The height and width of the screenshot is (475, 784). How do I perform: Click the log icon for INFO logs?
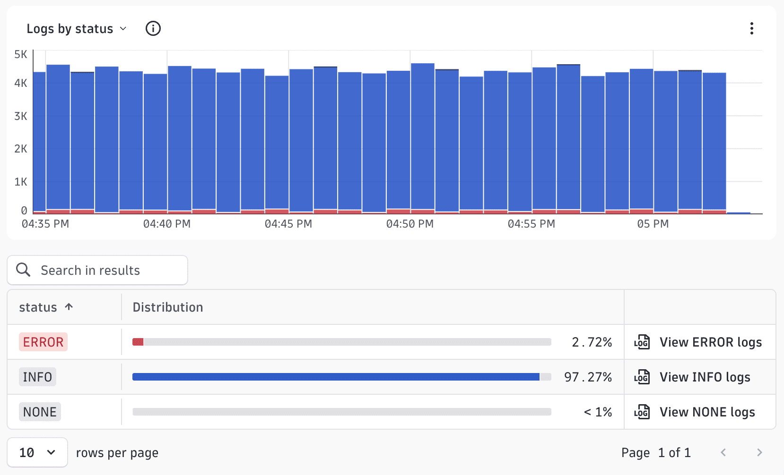[x=642, y=377]
